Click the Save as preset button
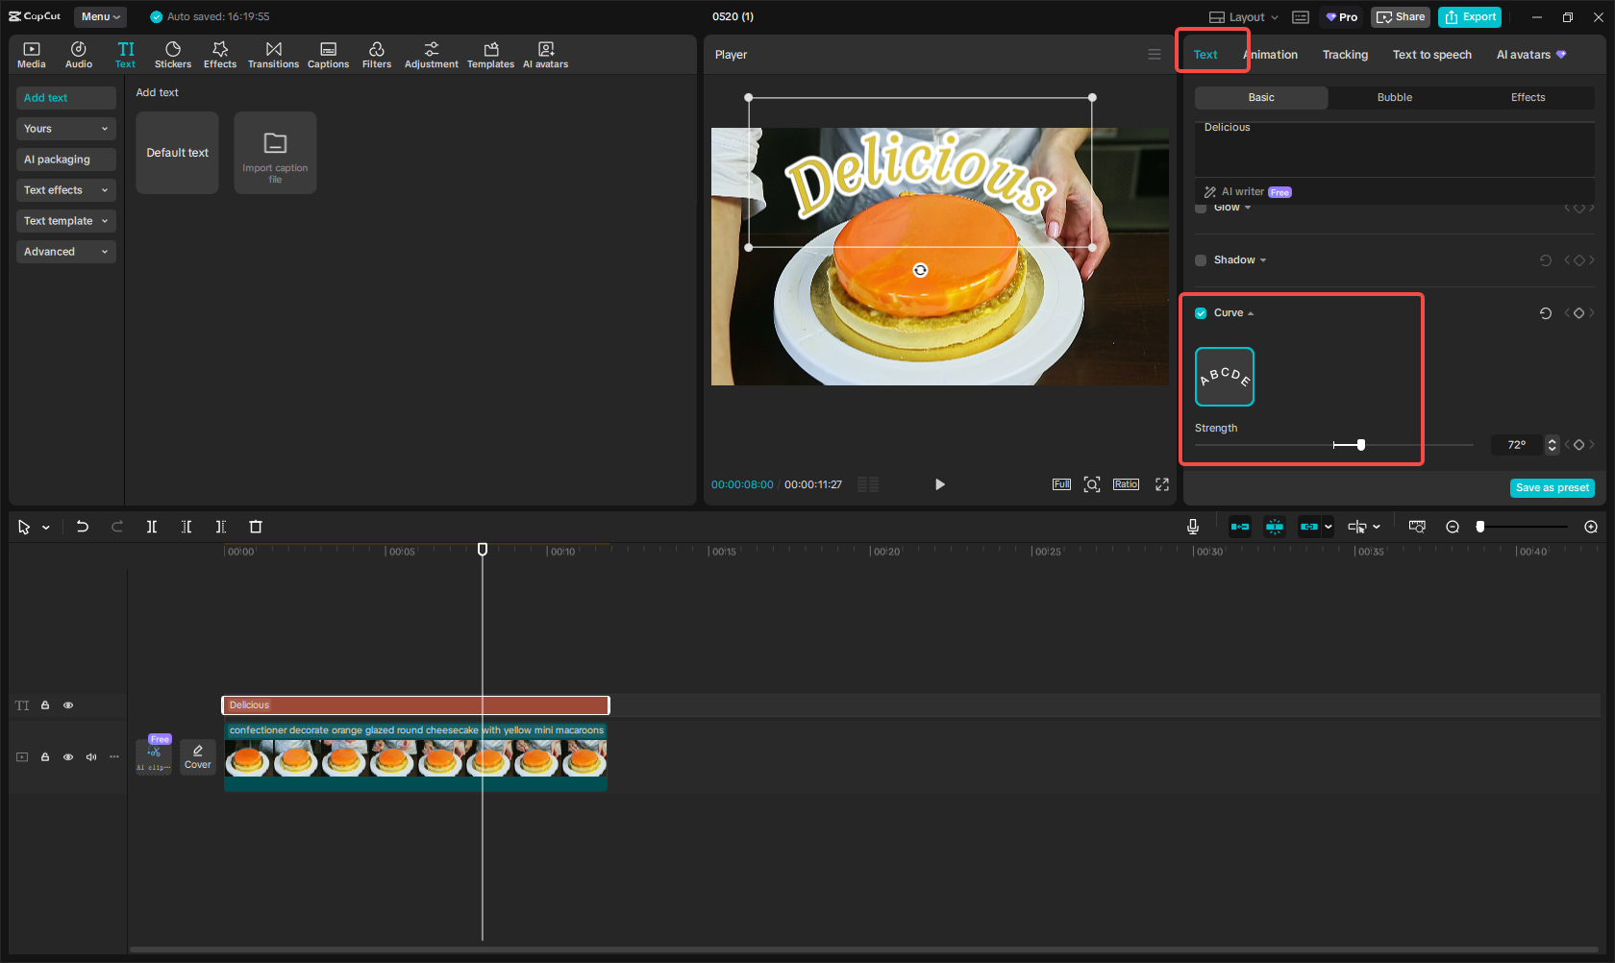 [x=1552, y=488]
